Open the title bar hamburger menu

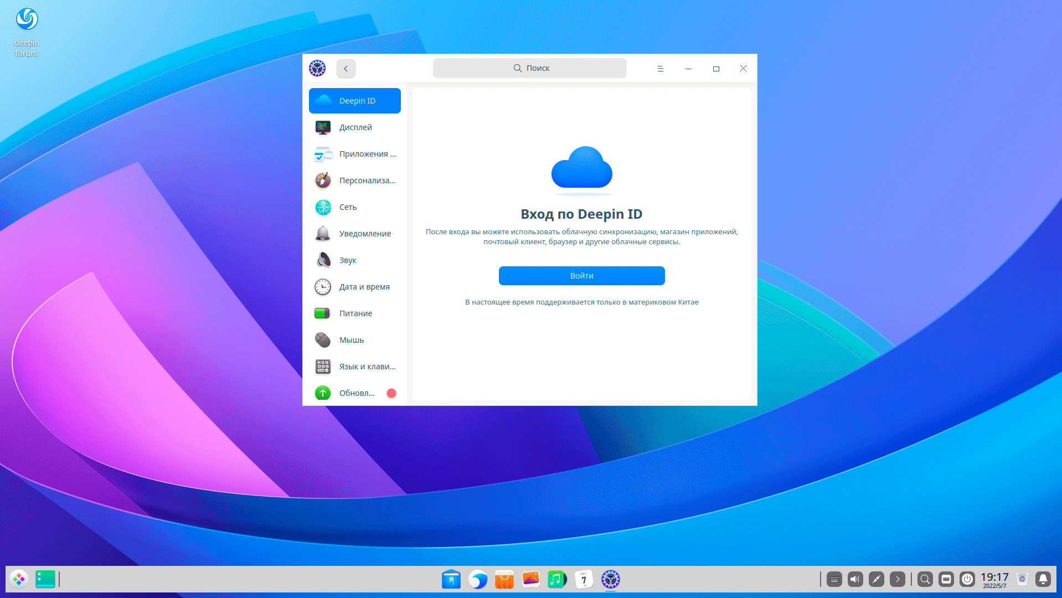point(660,69)
